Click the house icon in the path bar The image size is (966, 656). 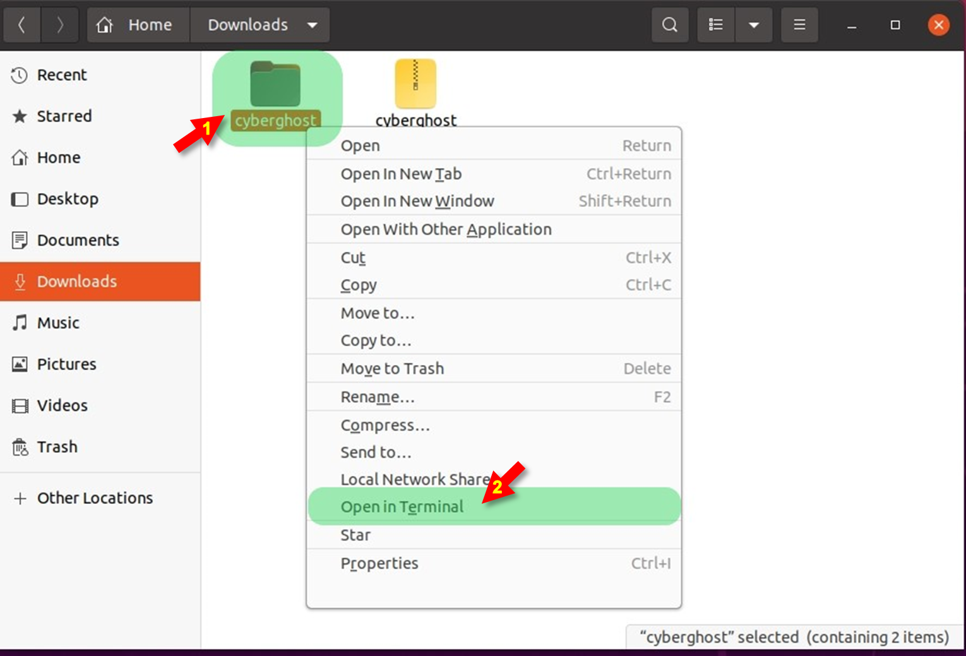pos(105,25)
